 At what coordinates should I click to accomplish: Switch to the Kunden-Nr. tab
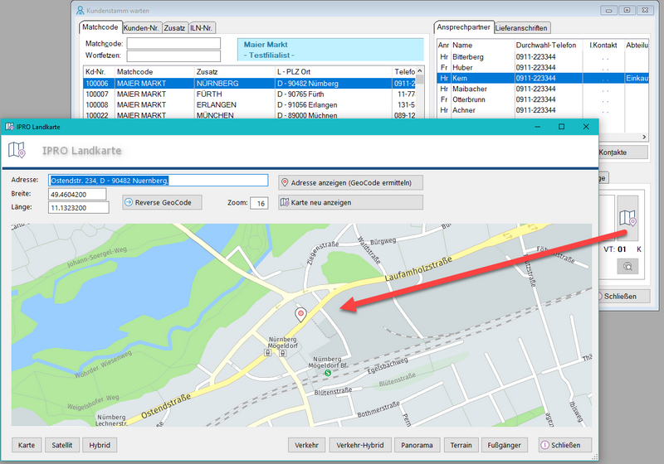142,27
